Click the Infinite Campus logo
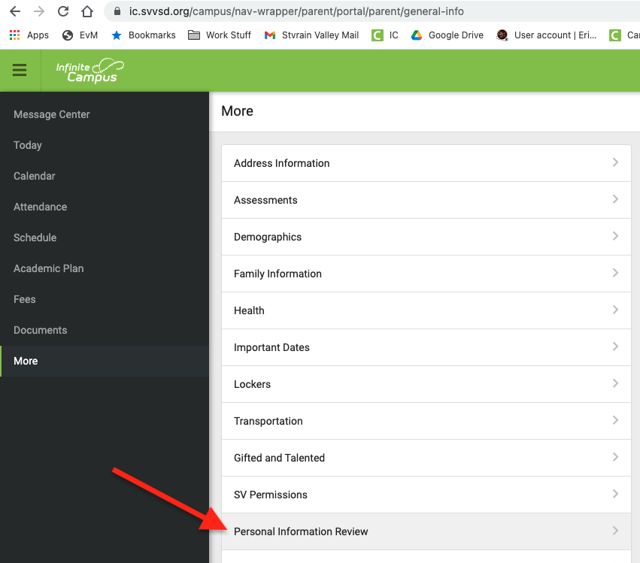 point(89,70)
